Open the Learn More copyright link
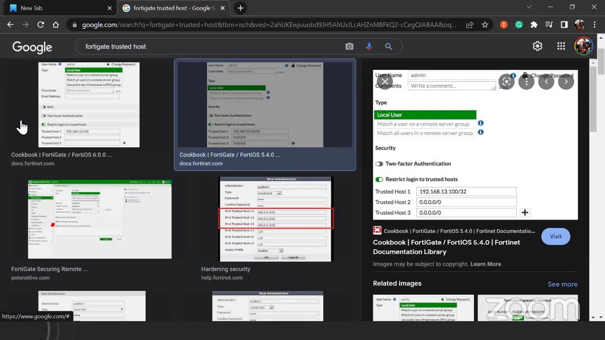This screenshot has width=605, height=340. point(486,264)
